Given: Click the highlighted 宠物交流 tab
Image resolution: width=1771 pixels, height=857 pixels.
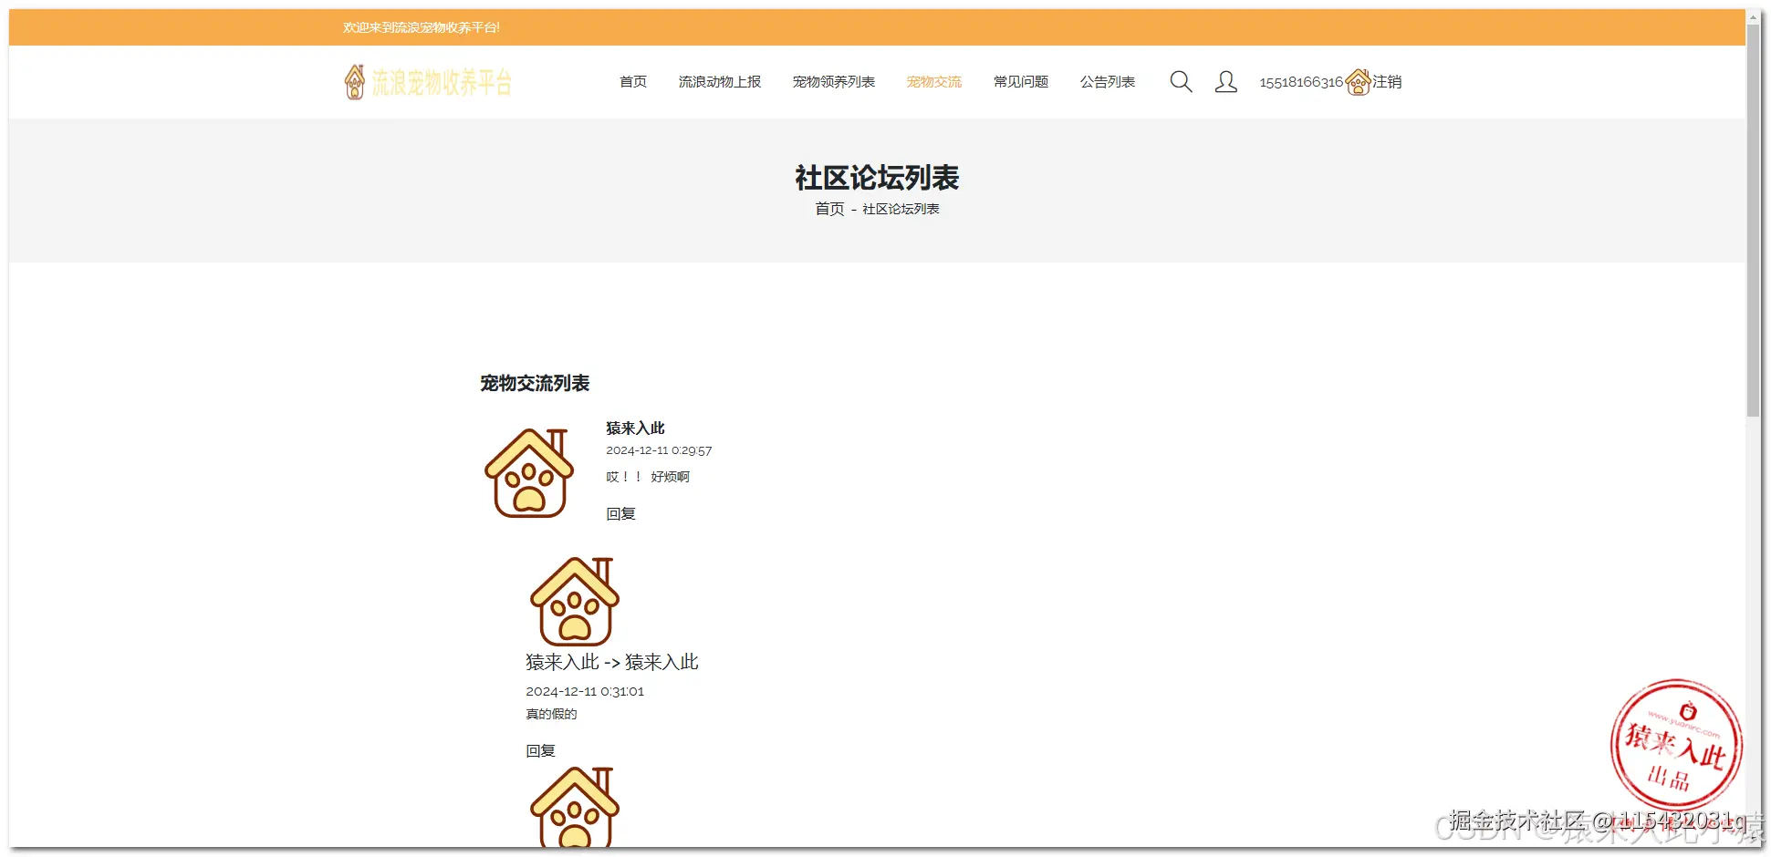Looking at the screenshot, I should point(933,81).
